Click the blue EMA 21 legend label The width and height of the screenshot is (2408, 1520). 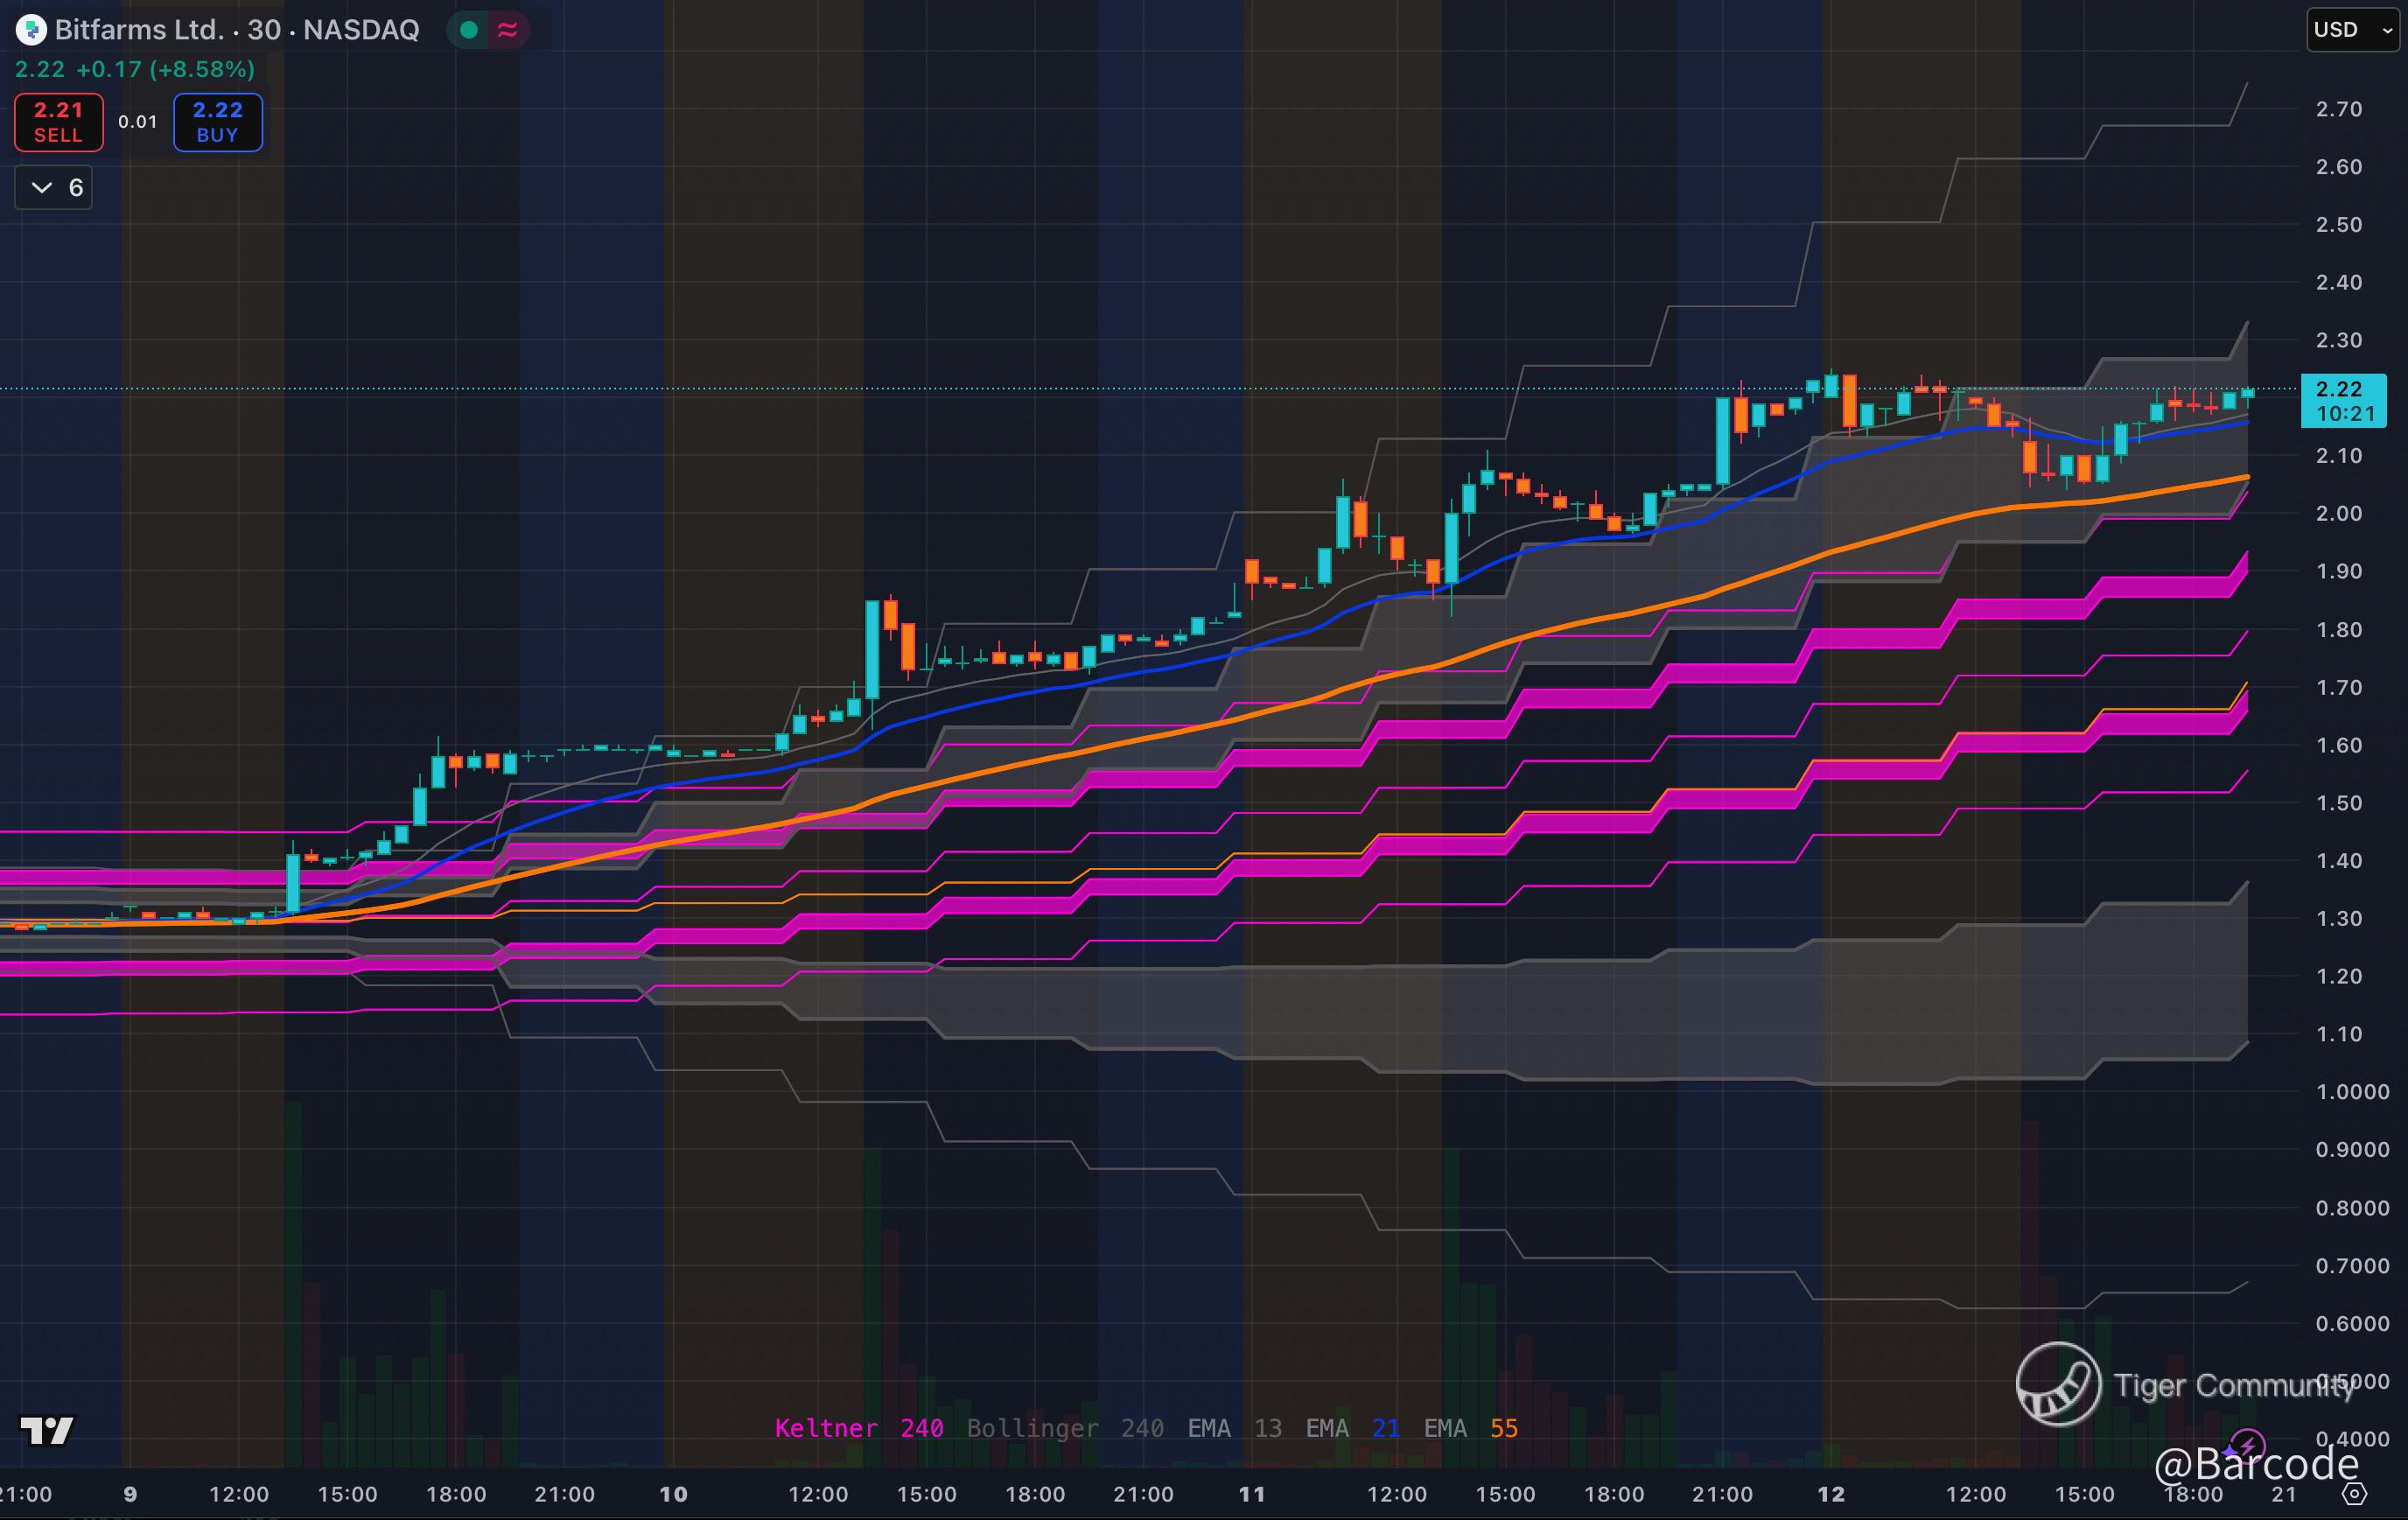coord(1352,1428)
